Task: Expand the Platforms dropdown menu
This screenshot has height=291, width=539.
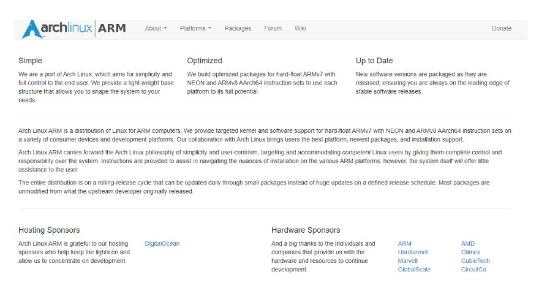Action: [195, 28]
